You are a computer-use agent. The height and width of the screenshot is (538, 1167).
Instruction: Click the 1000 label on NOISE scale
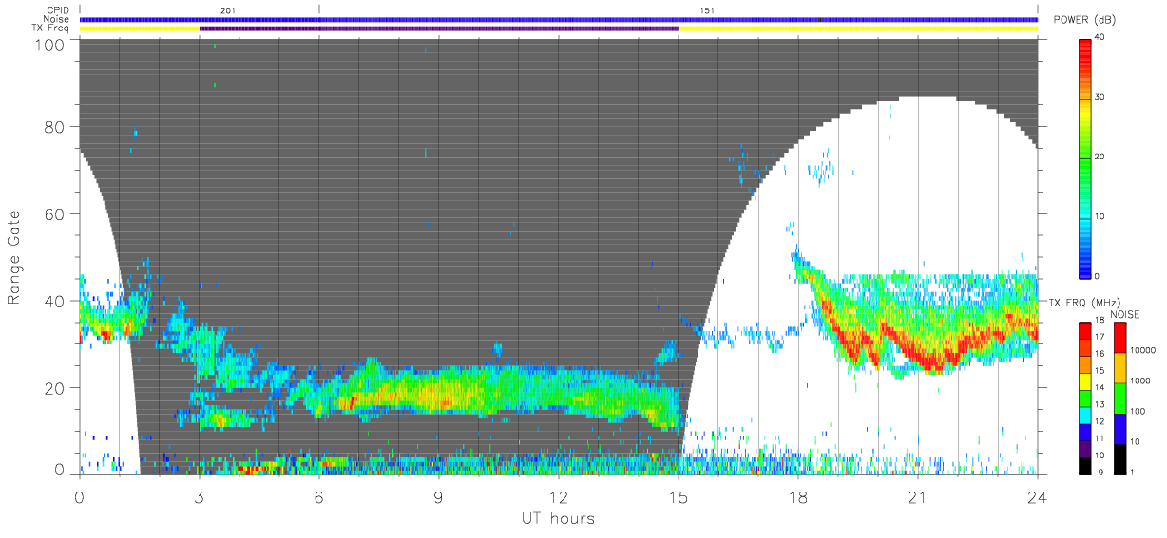[x=1140, y=380]
